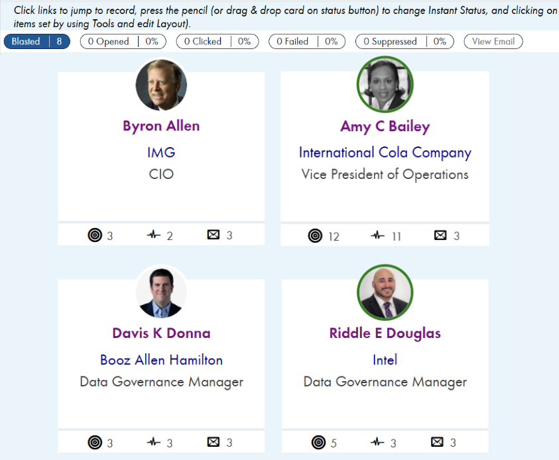Click email envelope icon on Amy C Bailey card
This screenshot has height=460, width=559.
coord(440,235)
